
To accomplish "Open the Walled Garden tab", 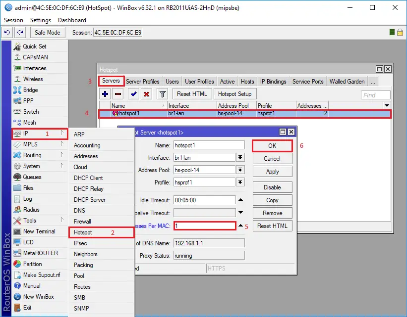I will pos(347,82).
